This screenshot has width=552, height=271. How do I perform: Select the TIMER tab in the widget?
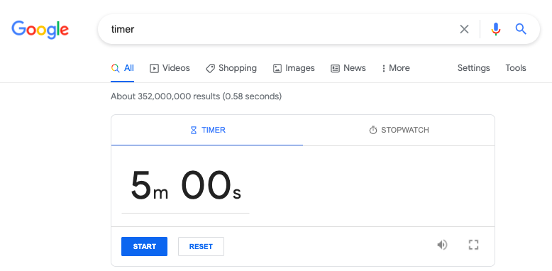(207, 131)
